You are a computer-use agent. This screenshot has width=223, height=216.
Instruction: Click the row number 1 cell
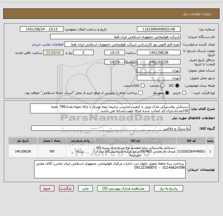pyautogui.click(x=210, y=151)
